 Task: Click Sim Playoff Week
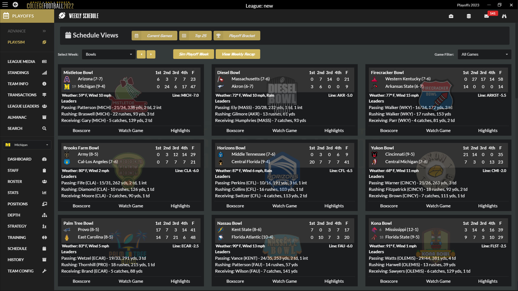click(x=193, y=54)
